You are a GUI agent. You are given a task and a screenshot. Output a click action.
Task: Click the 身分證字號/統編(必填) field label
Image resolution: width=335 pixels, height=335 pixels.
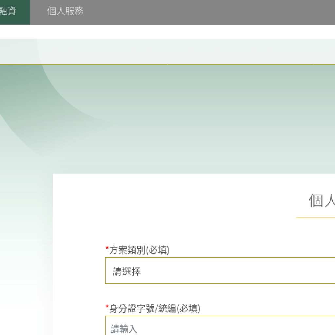[x=154, y=309]
